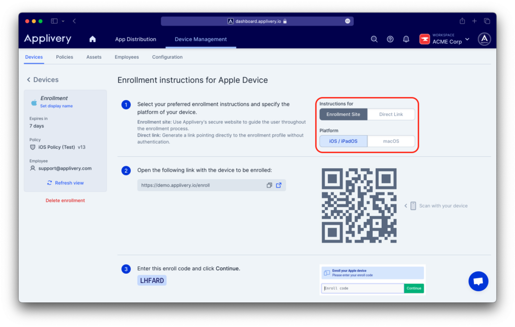Open the search magnifier icon
Screen dimensions: 515x327
(374, 39)
